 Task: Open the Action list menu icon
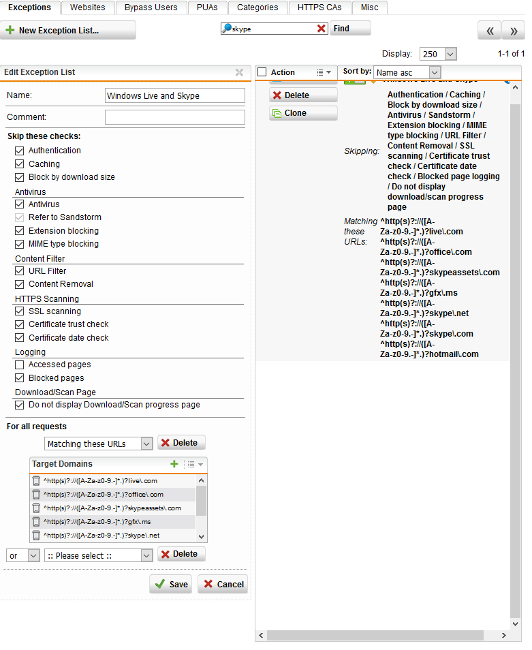click(x=324, y=72)
